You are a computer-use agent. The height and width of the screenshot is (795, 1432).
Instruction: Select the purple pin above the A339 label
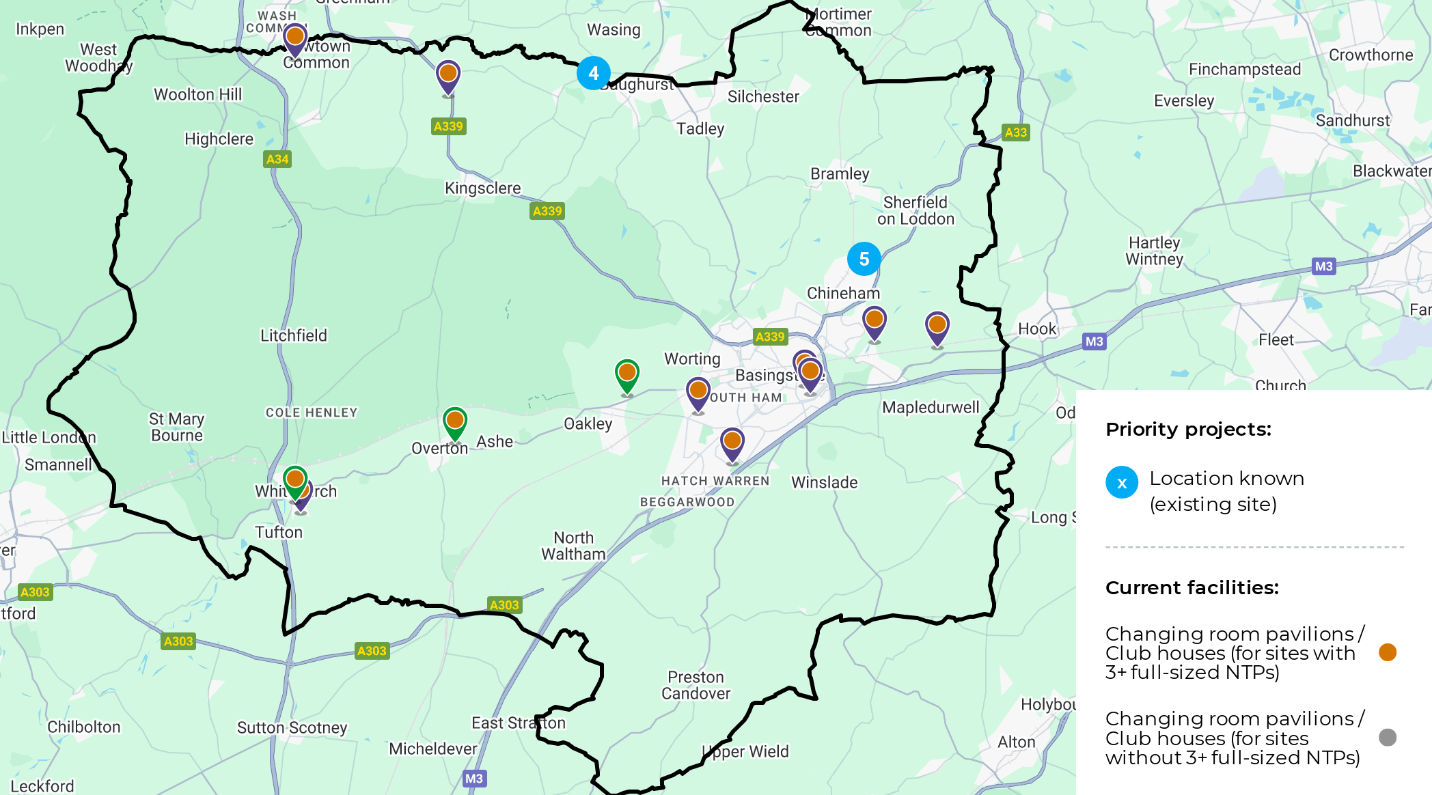click(448, 78)
